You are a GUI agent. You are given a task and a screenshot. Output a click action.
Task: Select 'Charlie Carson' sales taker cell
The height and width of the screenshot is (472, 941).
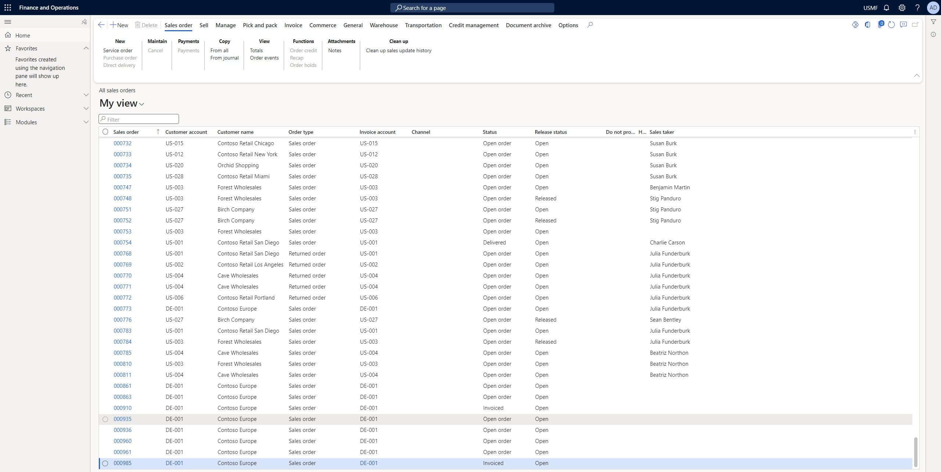[x=667, y=243]
